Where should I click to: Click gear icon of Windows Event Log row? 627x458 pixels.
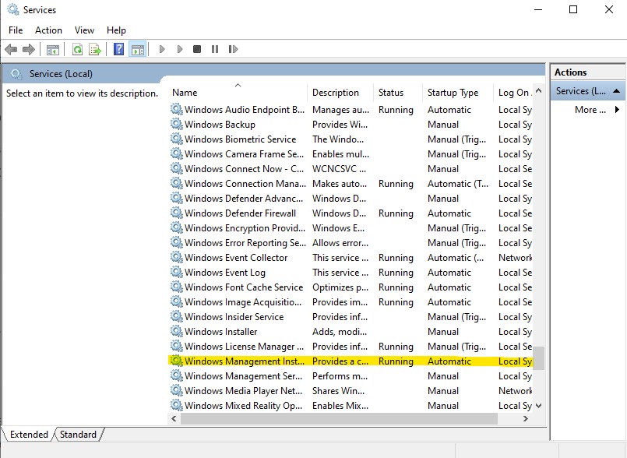[176, 272]
